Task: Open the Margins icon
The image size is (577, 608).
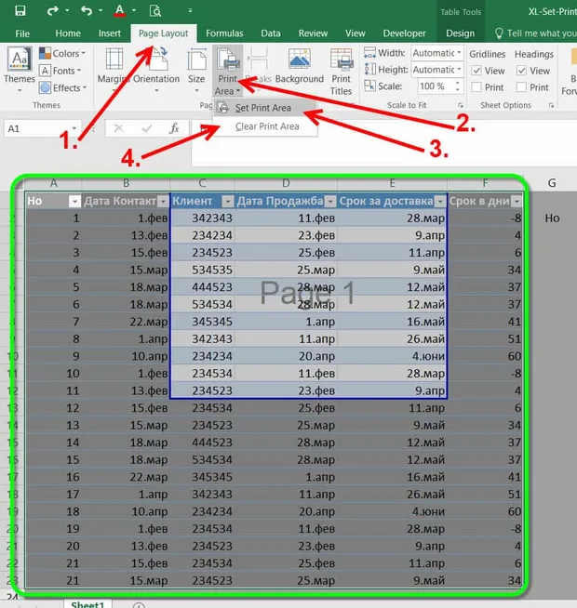Action: pos(114,59)
